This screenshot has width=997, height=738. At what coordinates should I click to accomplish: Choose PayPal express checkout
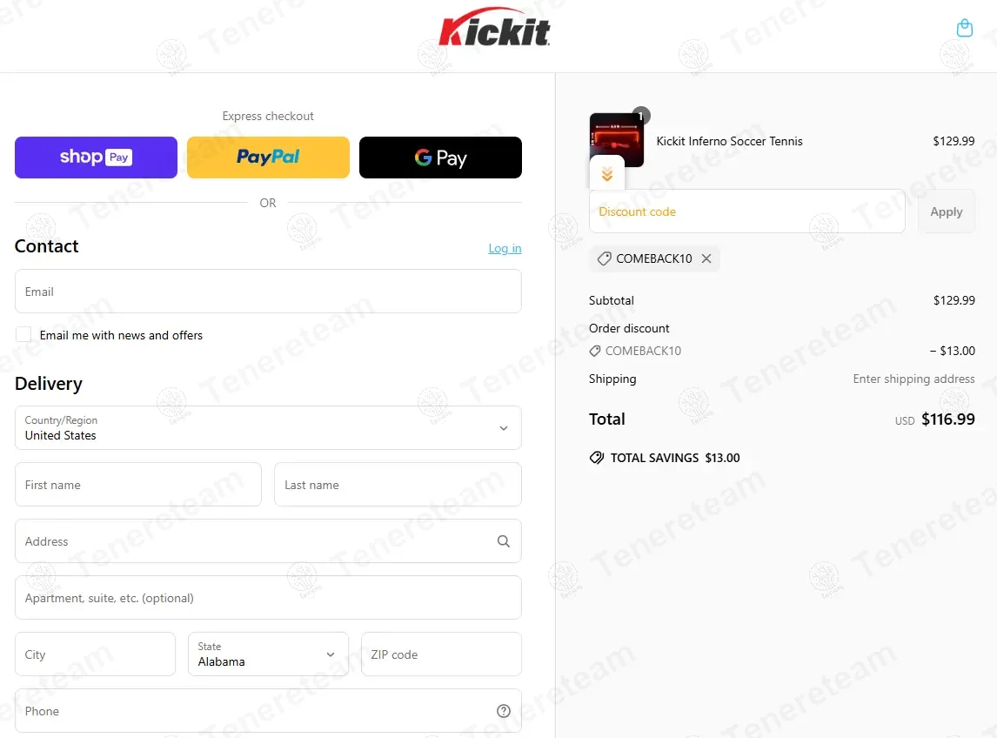(x=268, y=158)
